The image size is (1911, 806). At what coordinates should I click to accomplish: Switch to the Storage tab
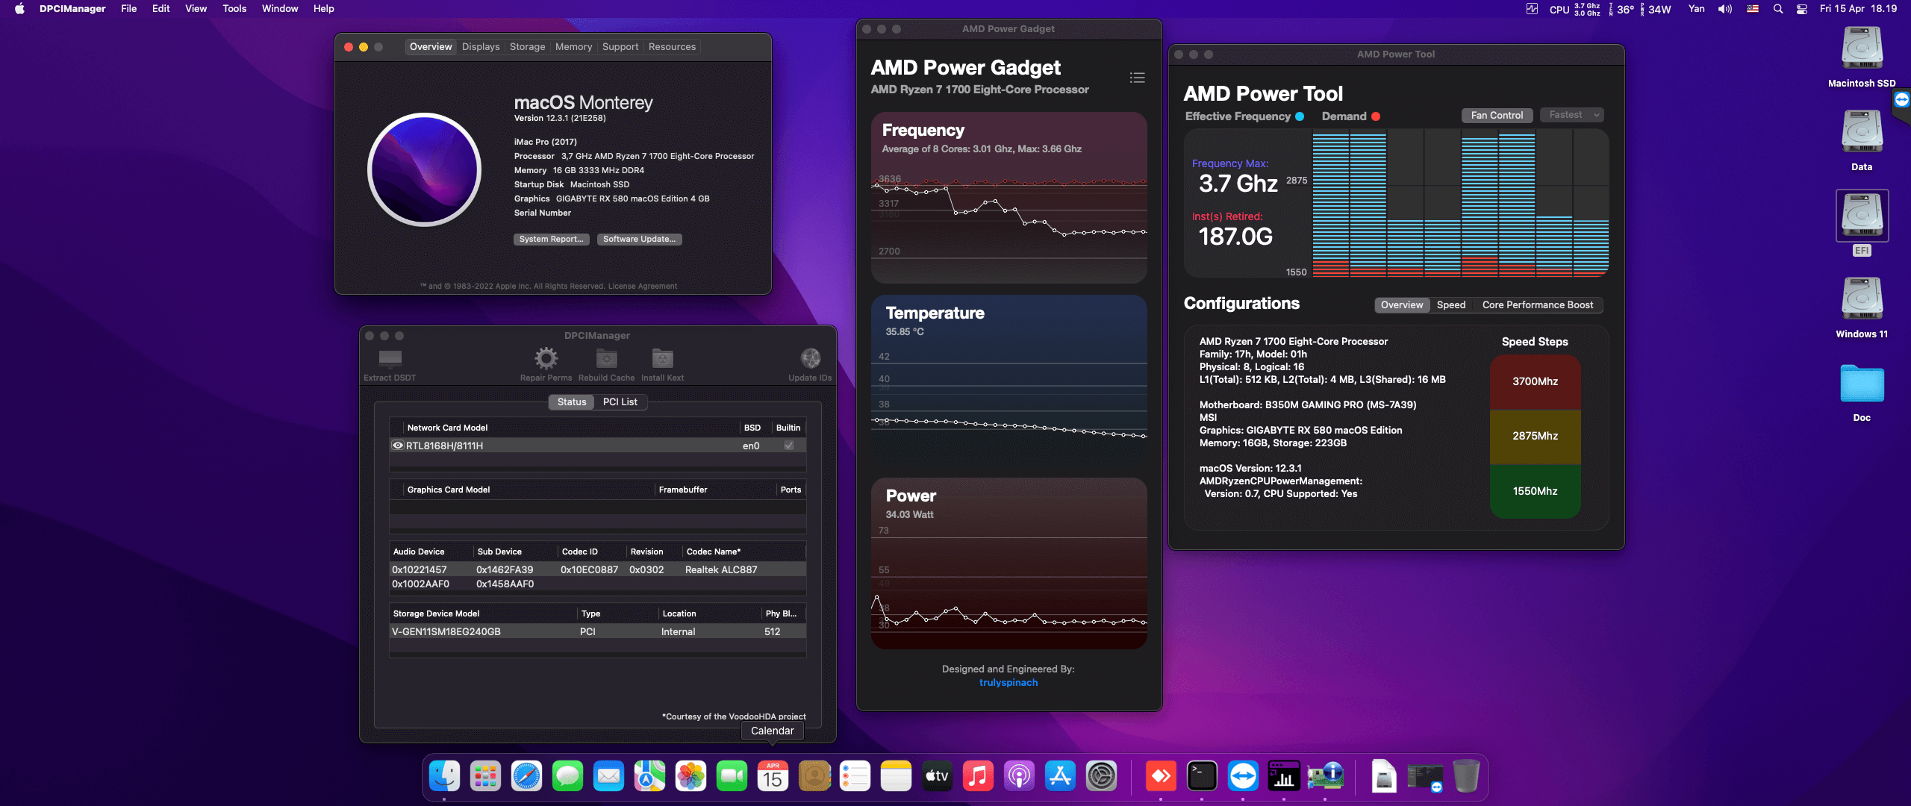(527, 46)
